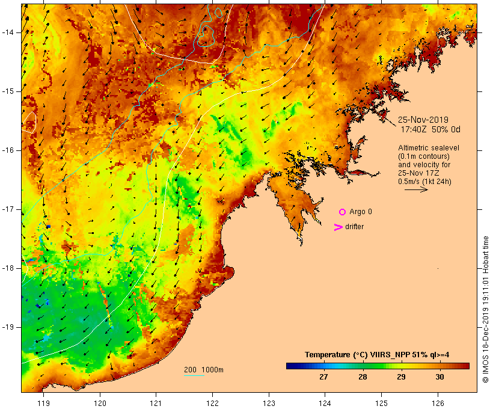Click the Temperature VIIRS_NPP title text

click(x=377, y=355)
